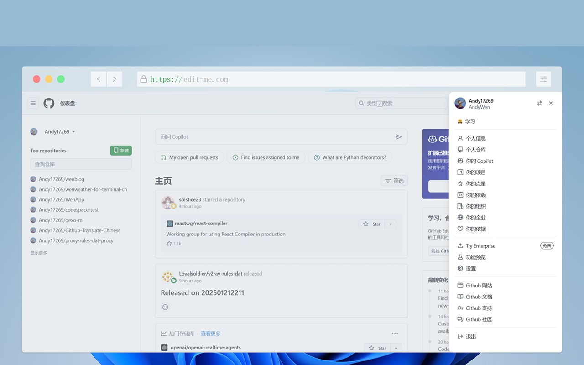
Task: Open the Released on 202501212211 release title
Action: (x=203, y=293)
